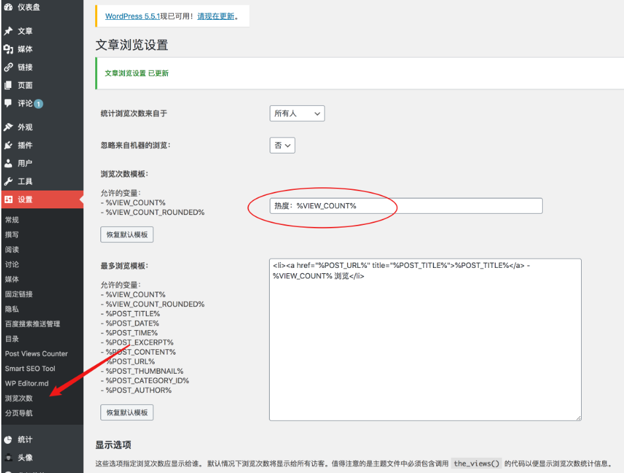The height and width of the screenshot is (473, 624).
Task: Click the the_views() code snippet
Action: [477, 464]
